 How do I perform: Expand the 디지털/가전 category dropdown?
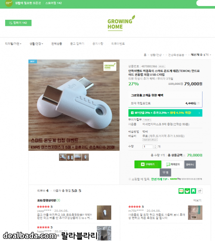13,43
